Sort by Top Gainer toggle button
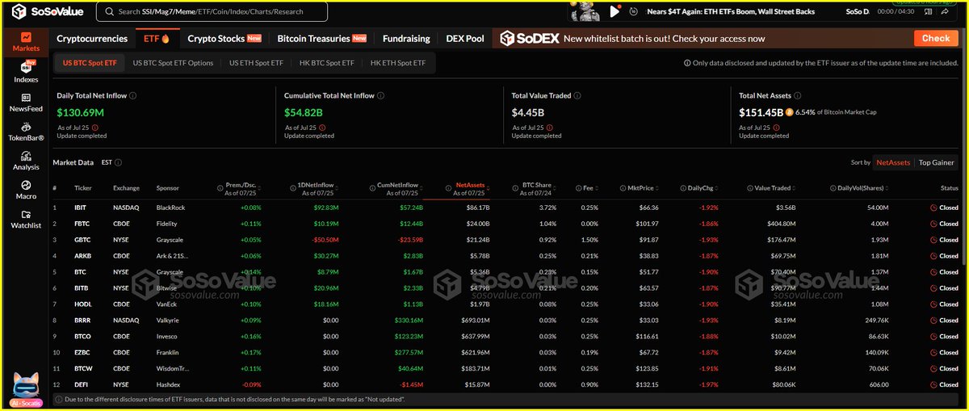Screen dimensions: 969x411 (x=937, y=162)
